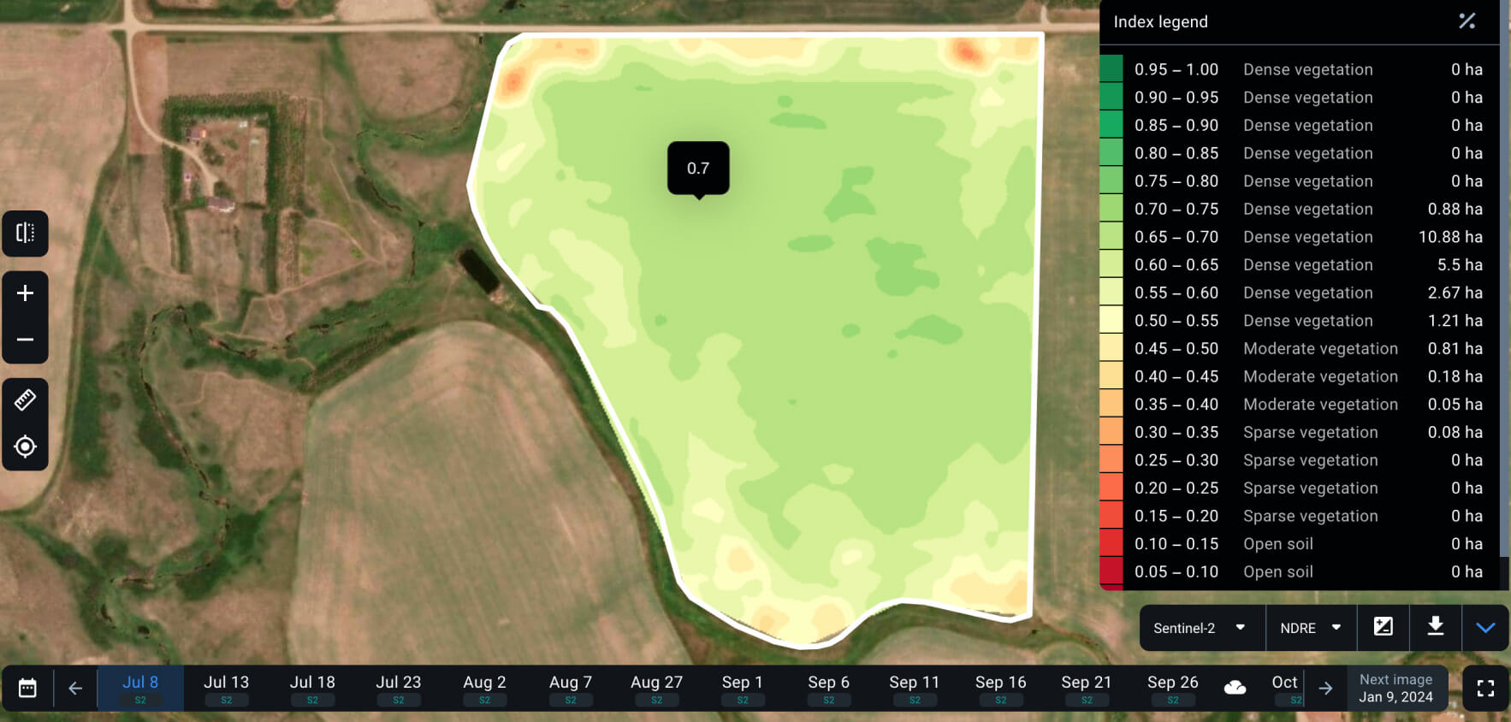This screenshot has width=1511, height=722.
Task: Activate the ruler measure tool
Action: click(x=25, y=399)
